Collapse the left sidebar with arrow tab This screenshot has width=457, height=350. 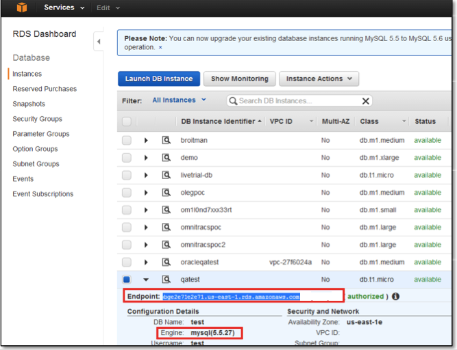pos(99,41)
